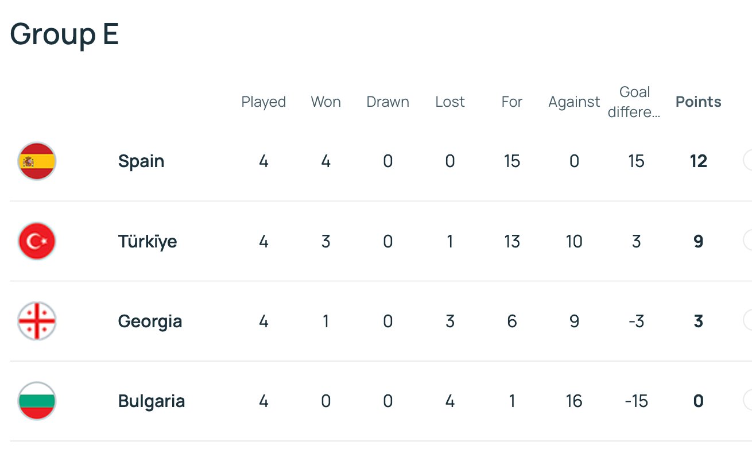The height and width of the screenshot is (457, 752).
Task: Click the Won column header
Action: [326, 102]
